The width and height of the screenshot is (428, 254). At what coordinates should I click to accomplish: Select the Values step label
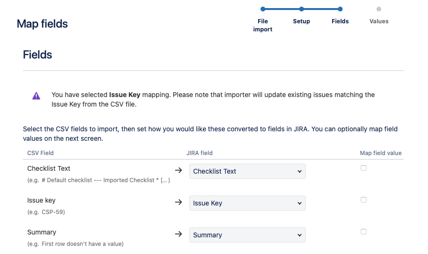379,21
